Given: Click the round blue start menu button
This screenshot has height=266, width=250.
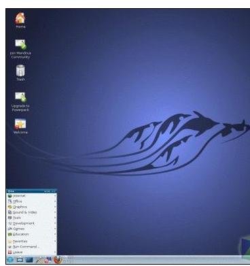Looking at the screenshot, I should pyautogui.click(x=10, y=260).
